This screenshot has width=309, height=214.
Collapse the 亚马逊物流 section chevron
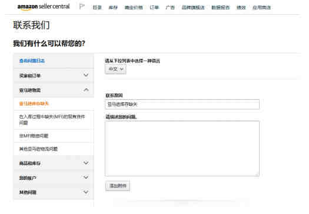(x=86, y=90)
